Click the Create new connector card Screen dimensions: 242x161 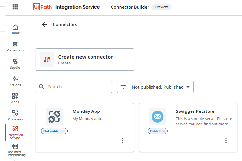[x=85, y=60]
